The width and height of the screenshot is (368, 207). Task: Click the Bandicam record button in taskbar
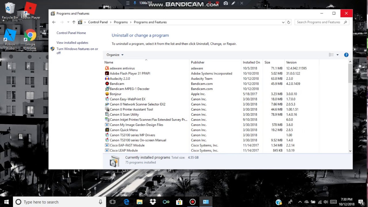click(x=193, y=202)
